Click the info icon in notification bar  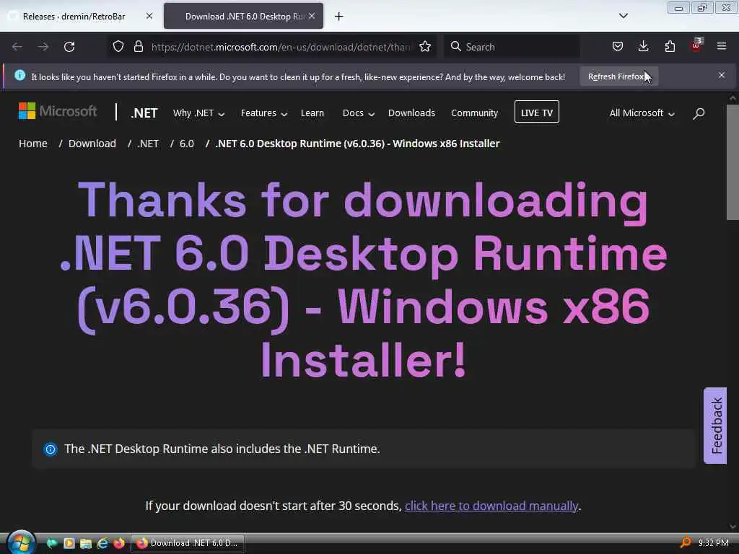tap(19, 75)
